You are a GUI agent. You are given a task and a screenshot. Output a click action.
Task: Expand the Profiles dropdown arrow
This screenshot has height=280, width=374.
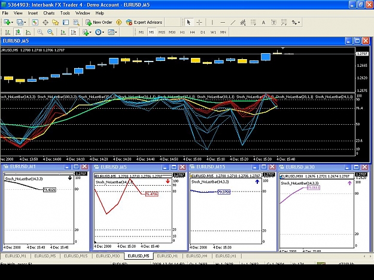click(25, 22)
